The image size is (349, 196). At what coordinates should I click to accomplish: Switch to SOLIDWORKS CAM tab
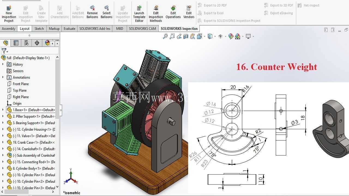(x=142, y=29)
